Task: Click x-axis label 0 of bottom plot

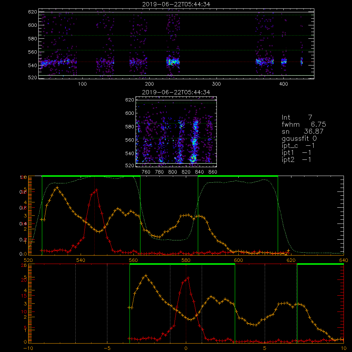Action: click(x=186, y=348)
